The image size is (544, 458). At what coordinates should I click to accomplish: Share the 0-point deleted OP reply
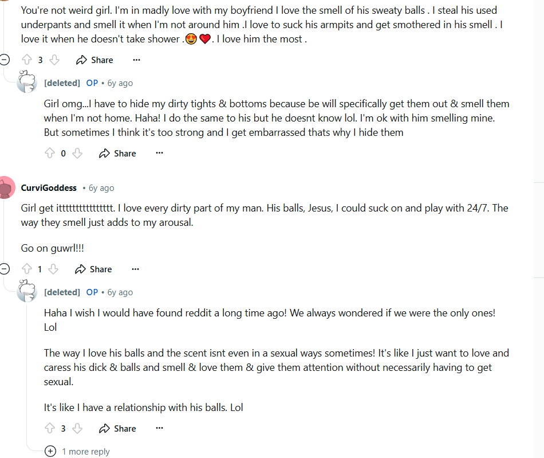click(x=117, y=153)
